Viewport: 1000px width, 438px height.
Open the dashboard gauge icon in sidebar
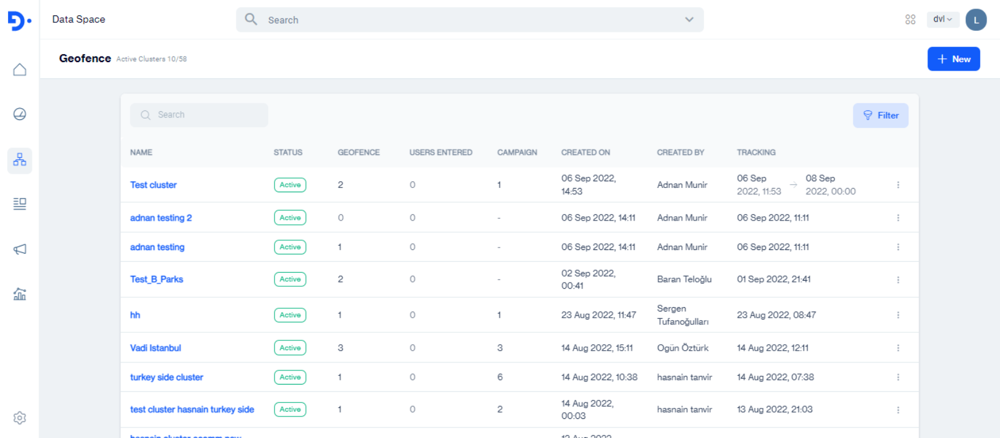coord(20,114)
